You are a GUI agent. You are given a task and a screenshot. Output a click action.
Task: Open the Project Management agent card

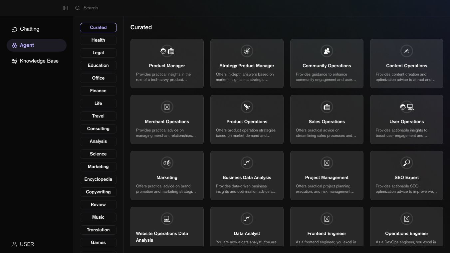click(327, 175)
